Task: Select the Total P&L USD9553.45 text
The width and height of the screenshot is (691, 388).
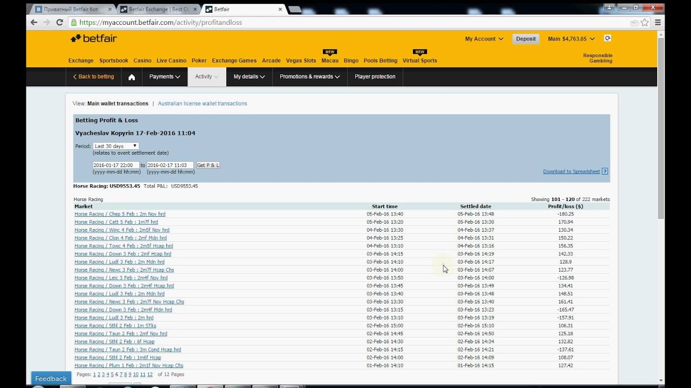Action: coord(171,186)
